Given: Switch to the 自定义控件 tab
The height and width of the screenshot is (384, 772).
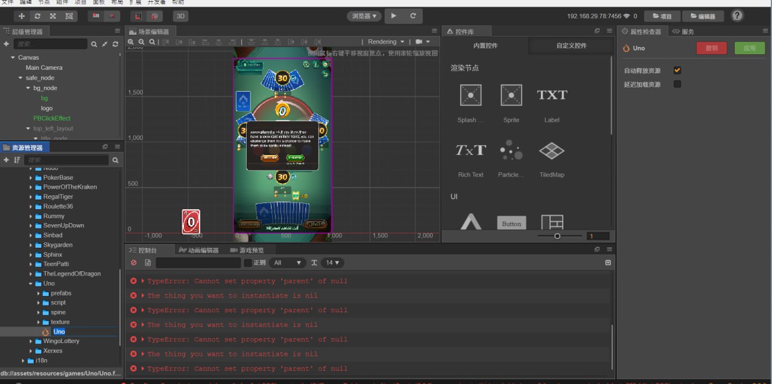Looking at the screenshot, I should point(571,46).
